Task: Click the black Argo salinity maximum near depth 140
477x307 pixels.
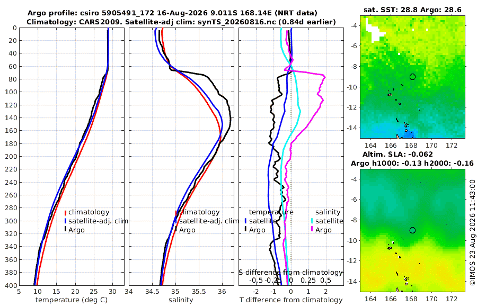Action: click(231, 119)
